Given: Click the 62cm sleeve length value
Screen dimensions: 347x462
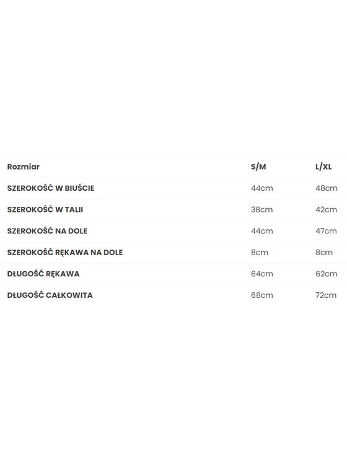Looking at the screenshot, I should (x=327, y=274).
